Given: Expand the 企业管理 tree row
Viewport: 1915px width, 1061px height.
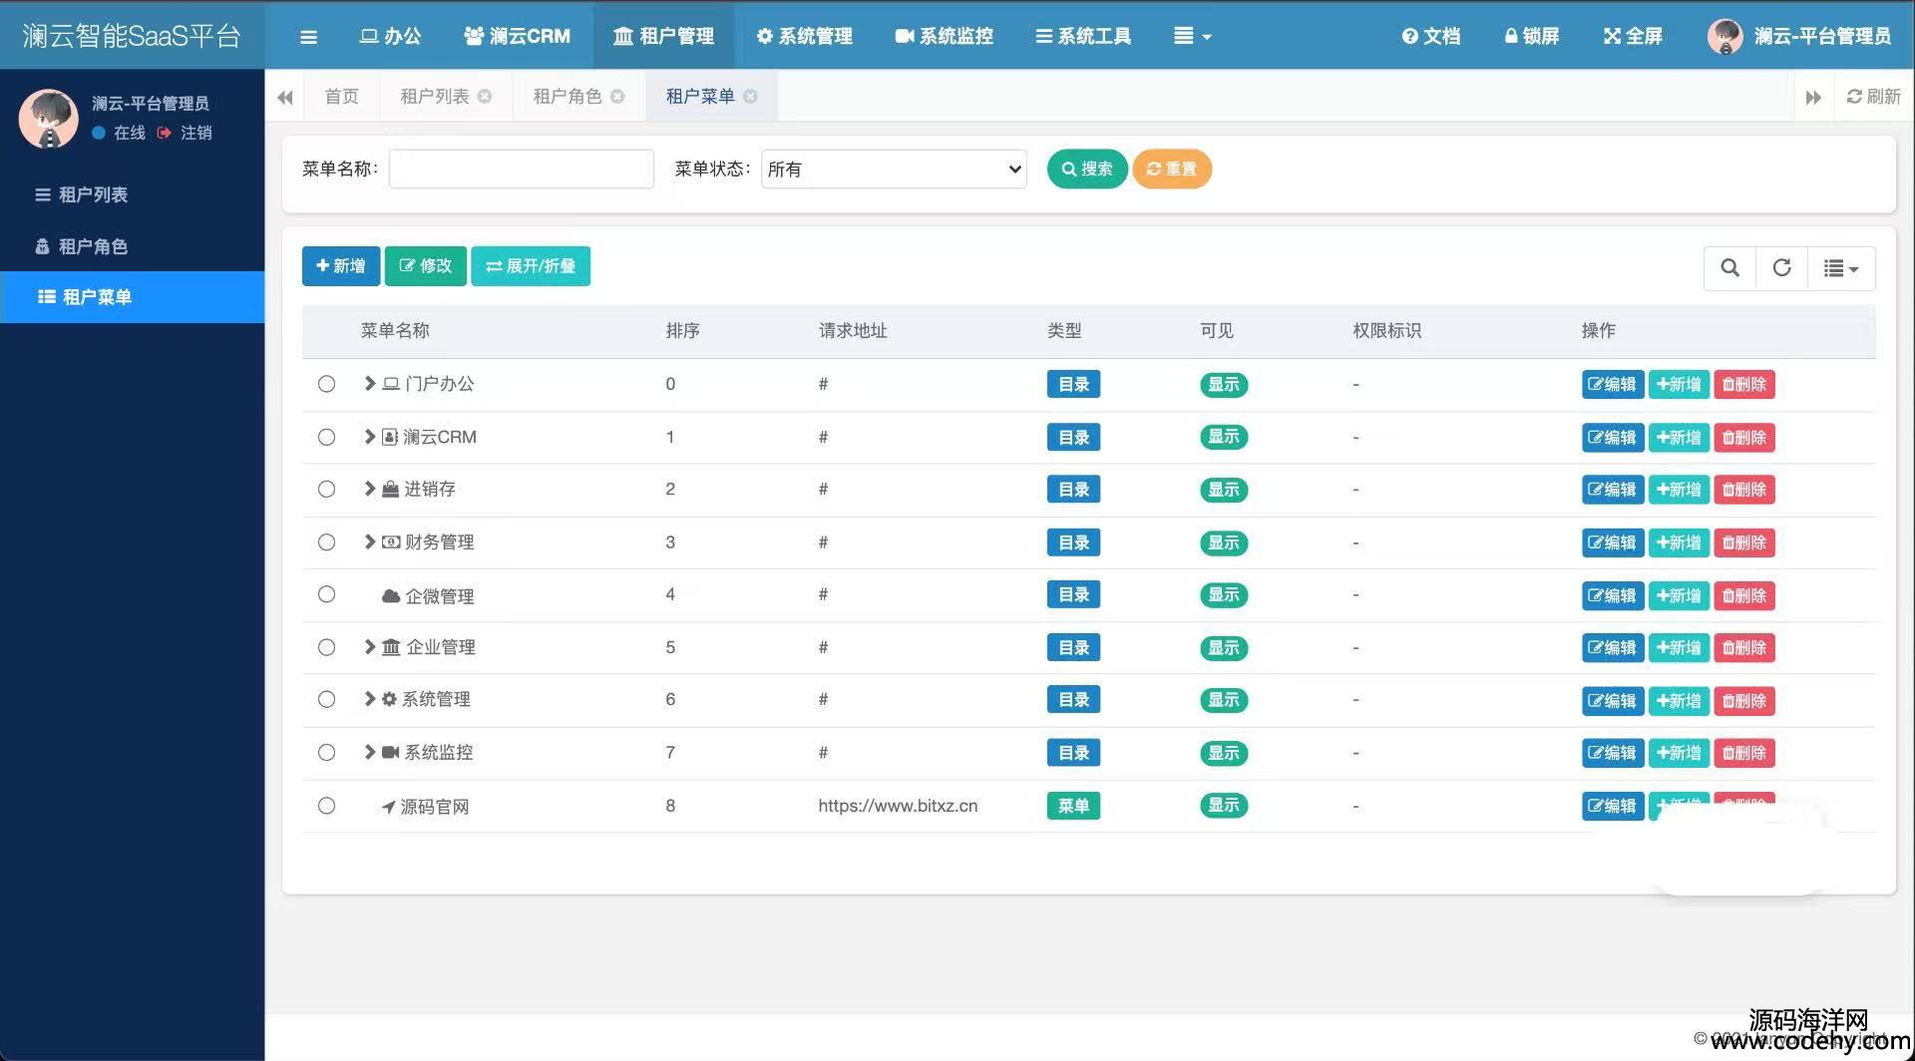Looking at the screenshot, I should tap(370, 647).
